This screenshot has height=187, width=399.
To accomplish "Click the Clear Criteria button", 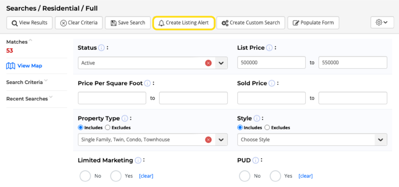I will point(79,23).
